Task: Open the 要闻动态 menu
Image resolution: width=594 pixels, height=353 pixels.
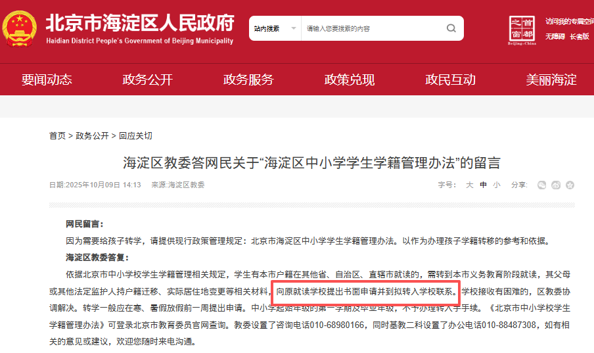Action: [47, 80]
